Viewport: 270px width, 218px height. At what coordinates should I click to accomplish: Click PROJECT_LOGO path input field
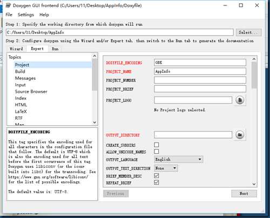point(193,100)
